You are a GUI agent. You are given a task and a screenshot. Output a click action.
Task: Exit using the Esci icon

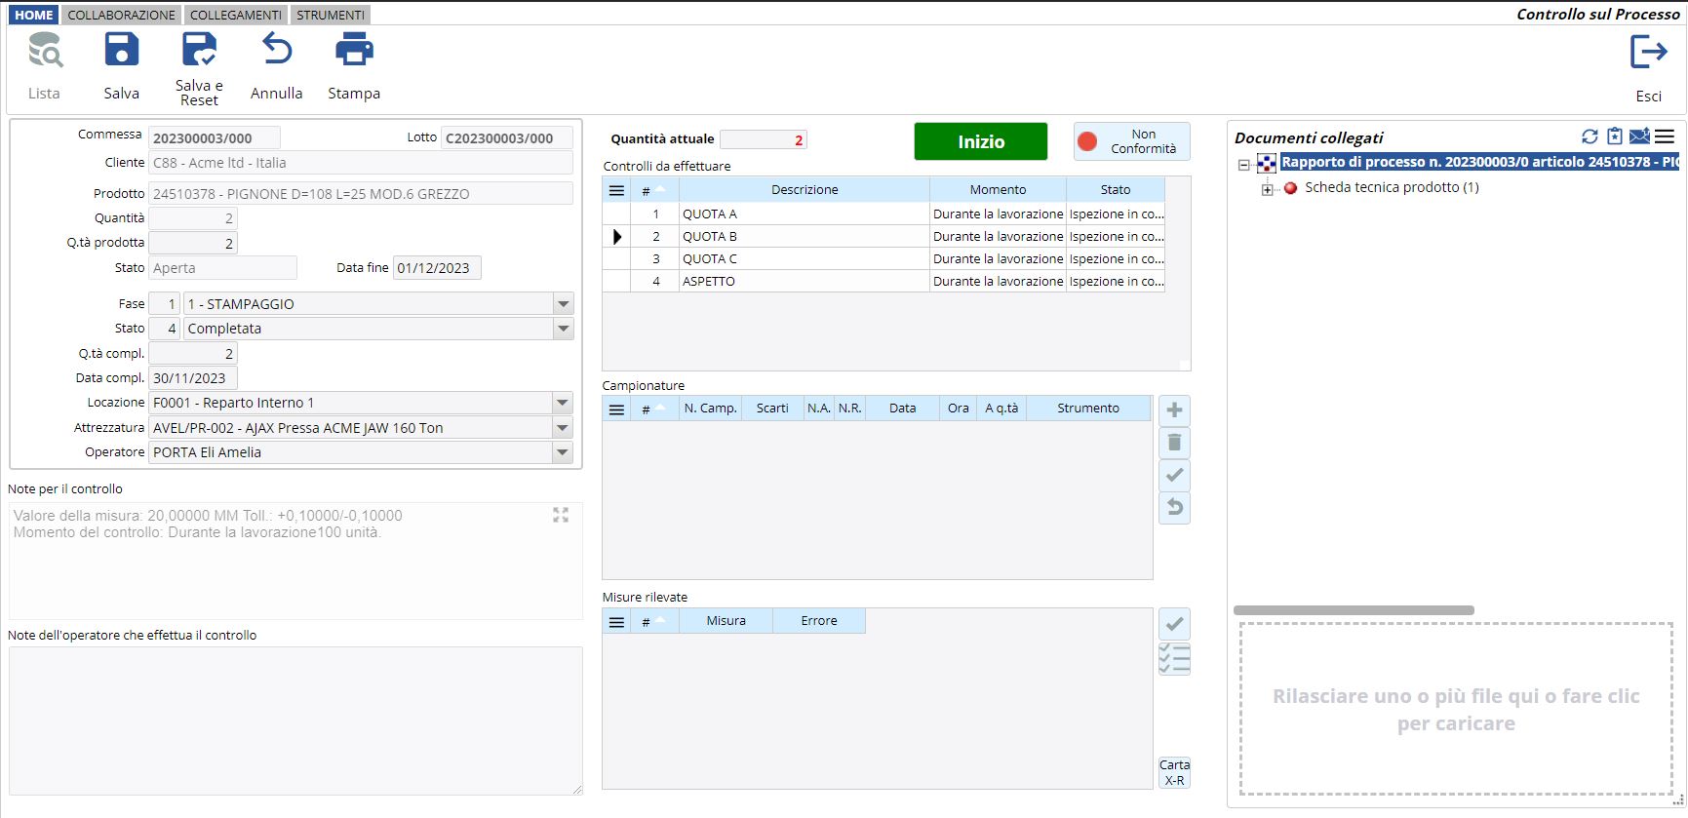(x=1648, y=53)
